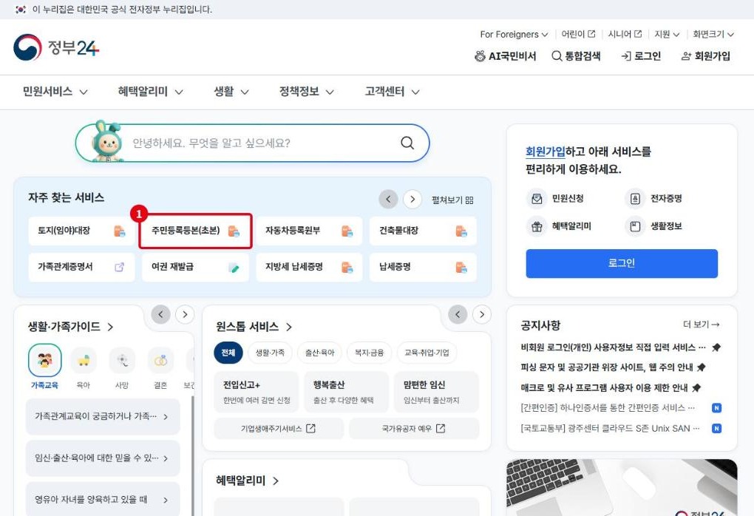
Task: Next arrow in 생활·가족가이드
Action: tap(185, 314)
